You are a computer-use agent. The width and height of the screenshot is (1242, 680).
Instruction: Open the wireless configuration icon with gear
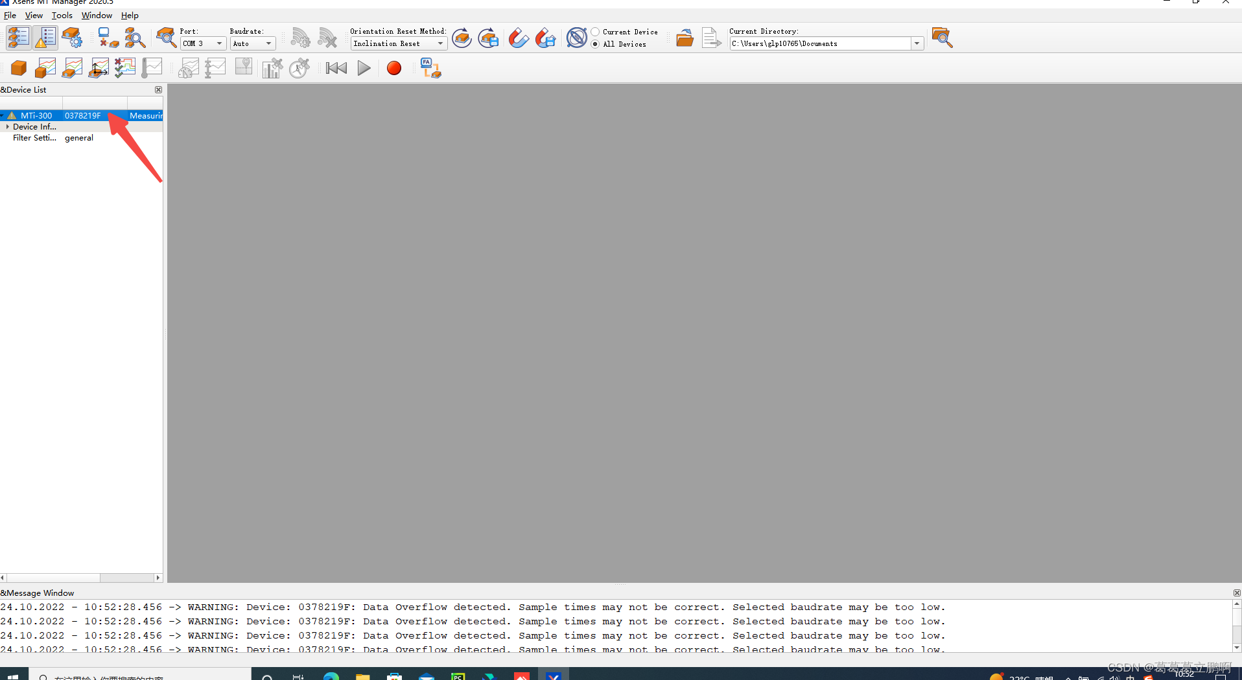coord(300,38)
